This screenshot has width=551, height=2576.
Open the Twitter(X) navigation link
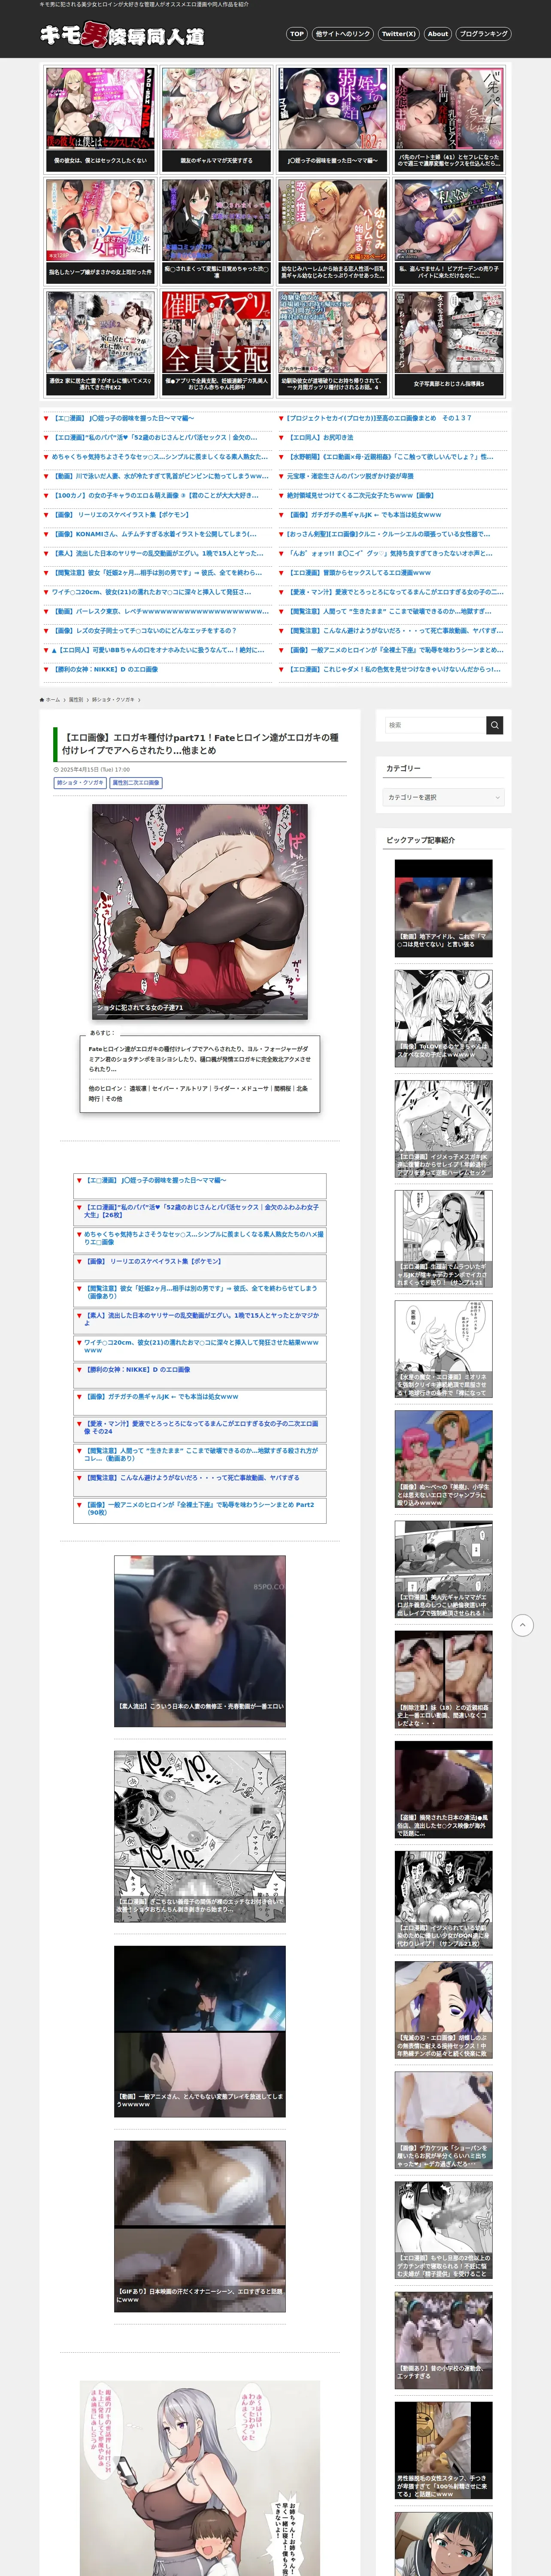tap(399, 34)
